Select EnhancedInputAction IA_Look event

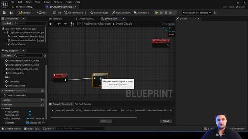(x=23, y=69)
